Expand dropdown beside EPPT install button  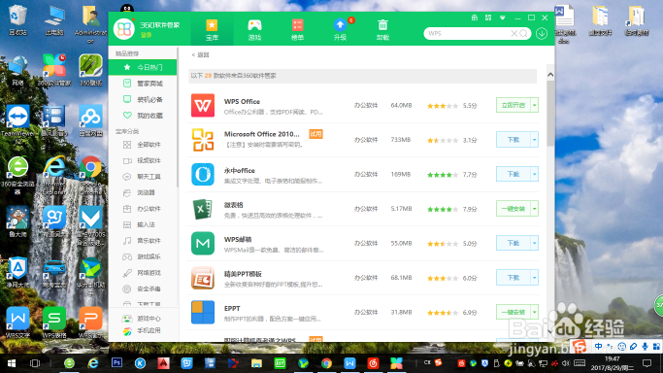click(x=535, y=312)
